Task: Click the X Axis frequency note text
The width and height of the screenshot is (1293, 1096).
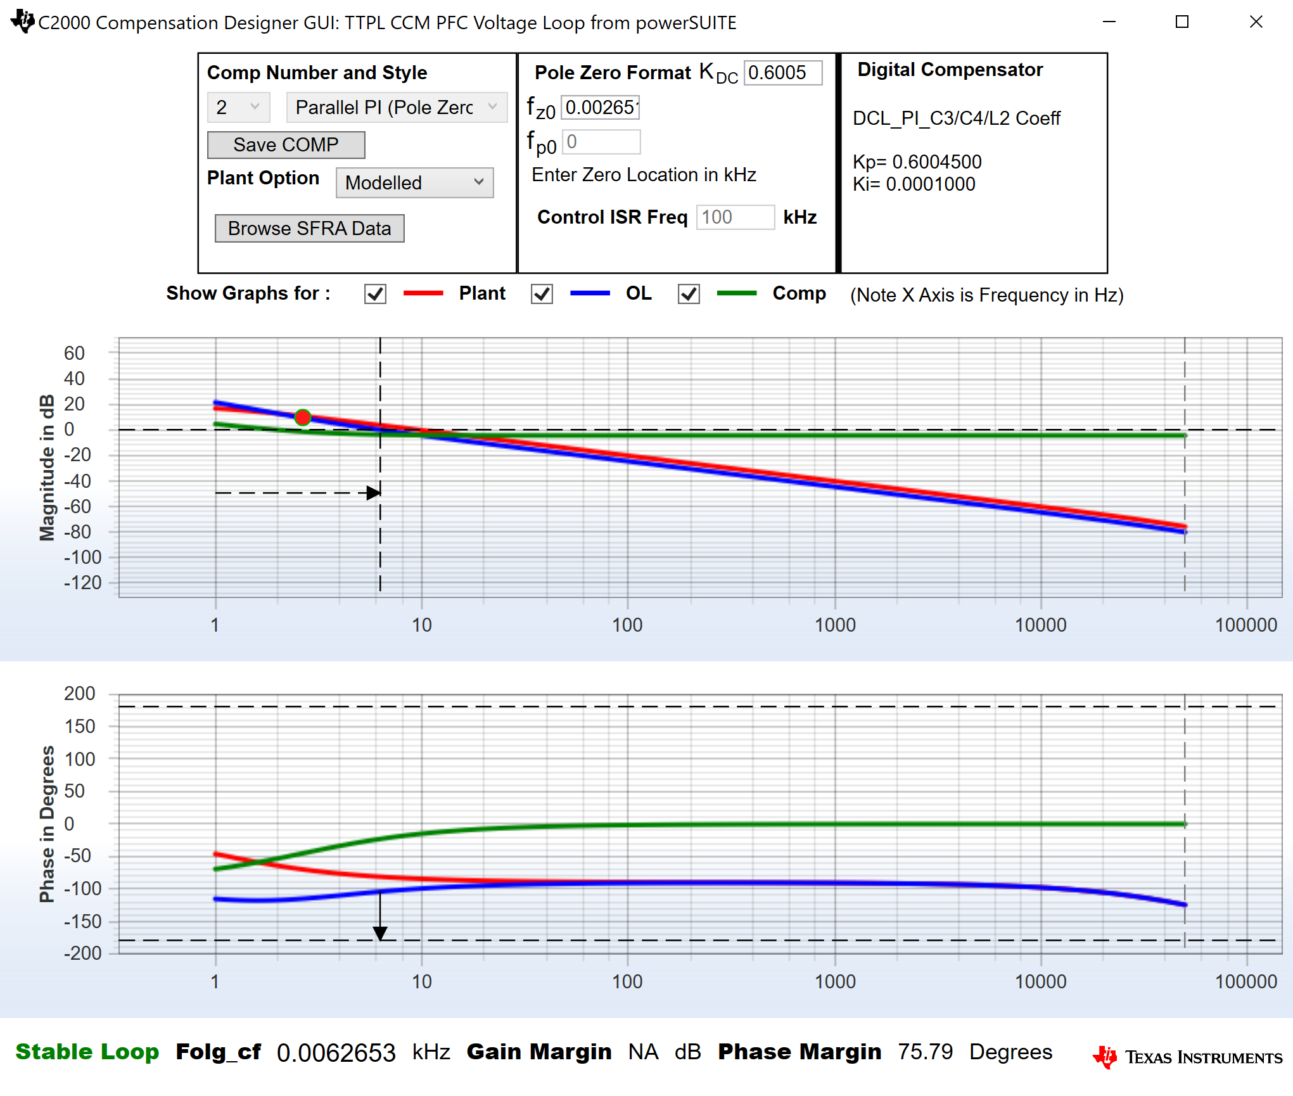Action: (986, 295)
